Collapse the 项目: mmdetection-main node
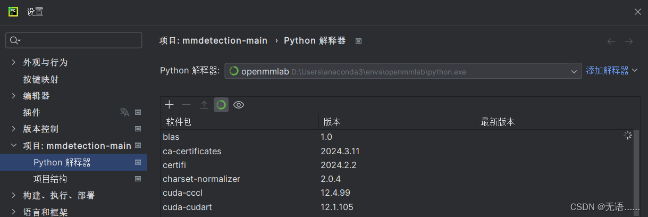 pos(14,146)
